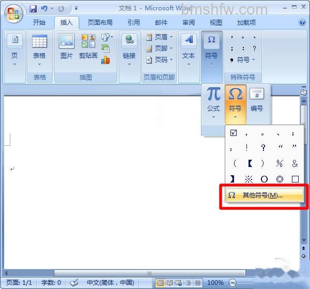
Task: Insert the checked box symbol
Action: tap(234, 133)
